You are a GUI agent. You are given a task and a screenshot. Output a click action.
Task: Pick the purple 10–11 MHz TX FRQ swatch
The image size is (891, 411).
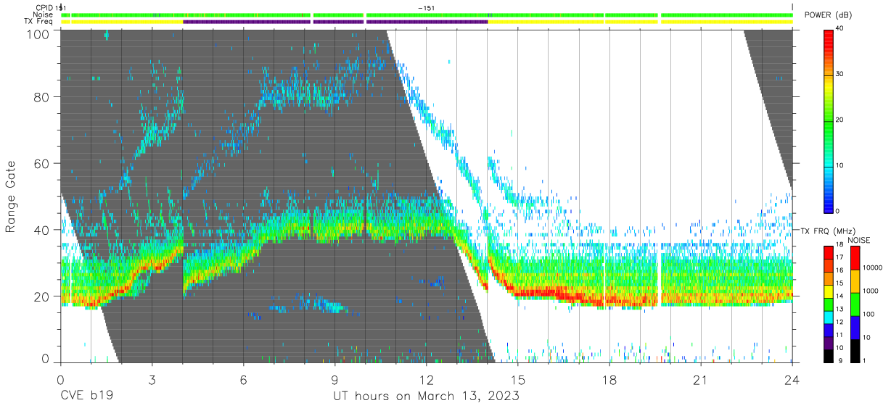tap(829, 342)
